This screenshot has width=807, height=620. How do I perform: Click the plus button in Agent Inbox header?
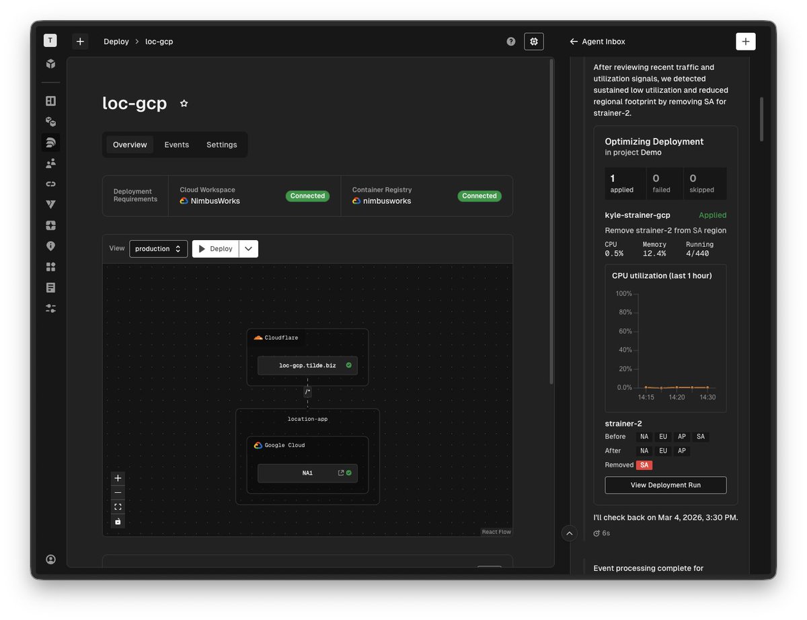click(x=745, y=42)
